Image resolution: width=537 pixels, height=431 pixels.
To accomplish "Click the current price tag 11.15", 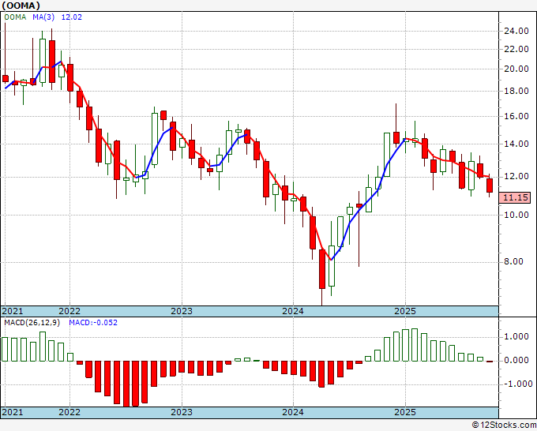I will pyautogui.click(x=515, y=197).
